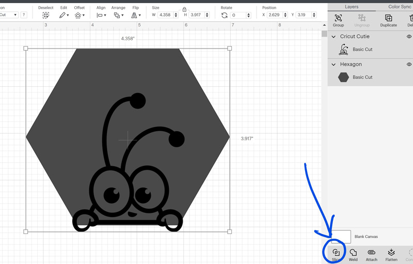413x264 pixels.
Task: Duplicate the selected layers
Action: point(389,18)
